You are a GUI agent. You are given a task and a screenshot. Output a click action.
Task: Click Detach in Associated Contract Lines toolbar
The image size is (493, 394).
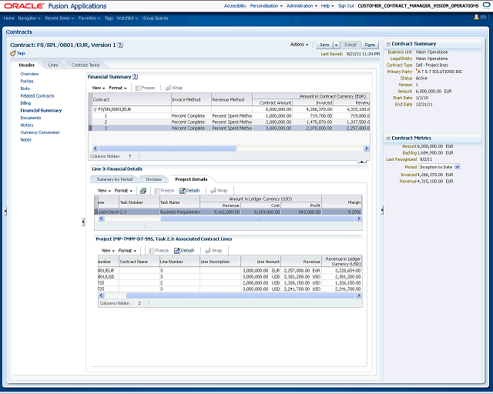(184, 251)
